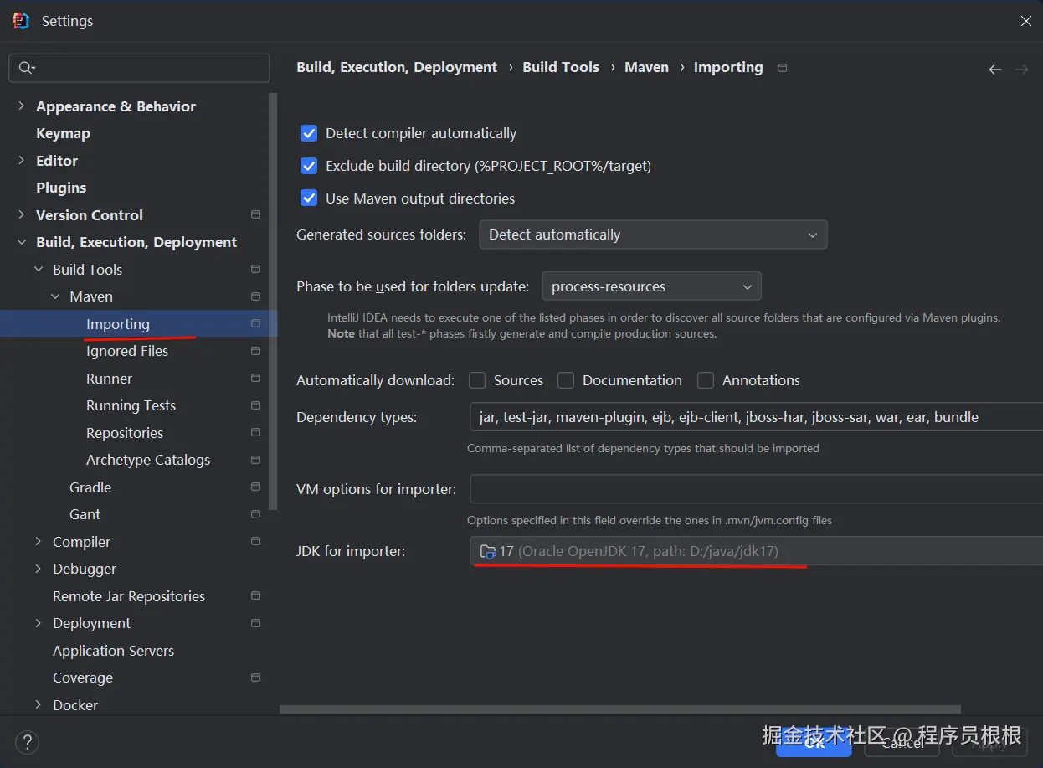The width and height of the screenshot is (1043, 768).
Task: Select Ignored Files under Maven
Action: (x=127, y=351)
